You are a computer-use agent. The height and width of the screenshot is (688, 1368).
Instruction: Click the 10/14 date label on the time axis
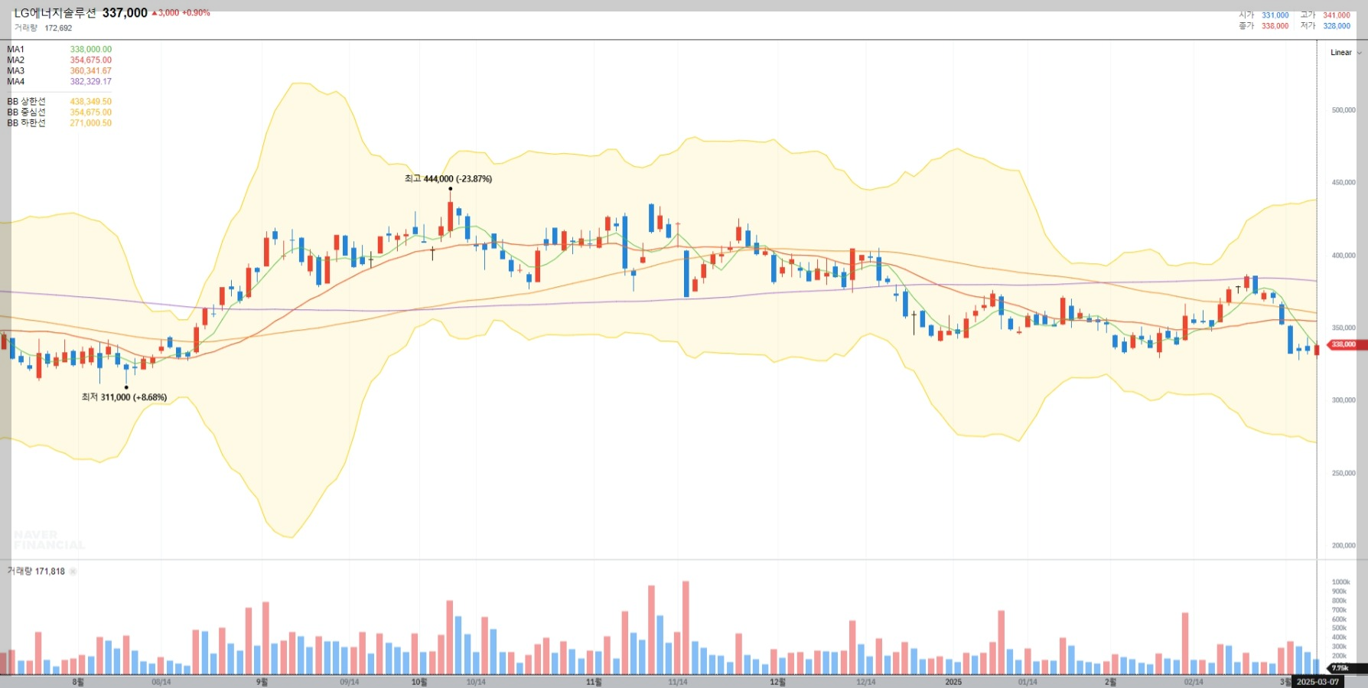click(476, 682)
